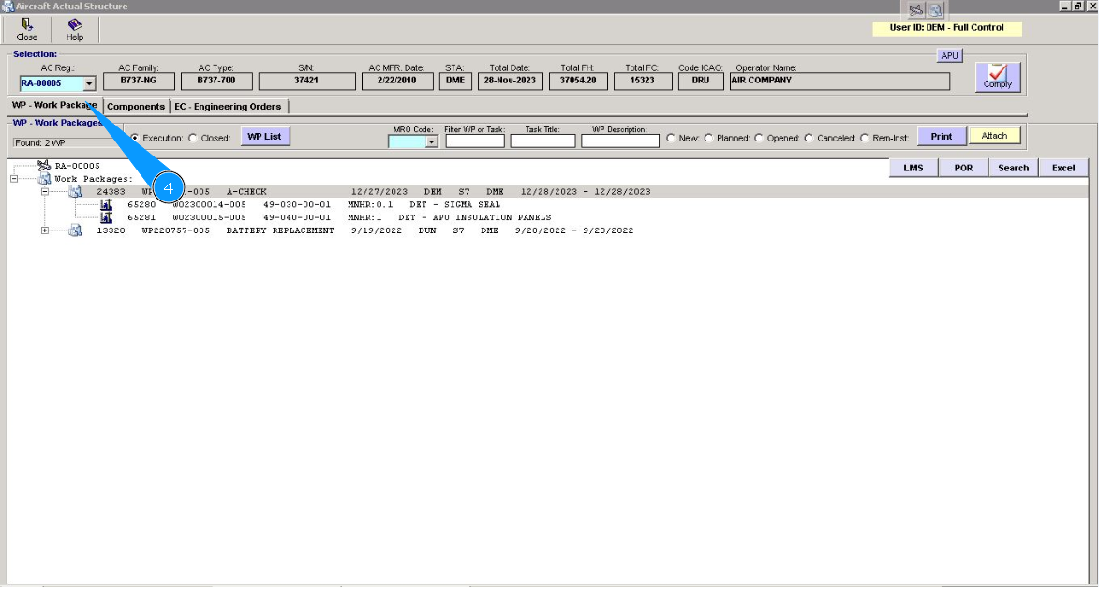Select the Planned status radio button
The height and width of the screenshot is (593, 1099).
708,138
